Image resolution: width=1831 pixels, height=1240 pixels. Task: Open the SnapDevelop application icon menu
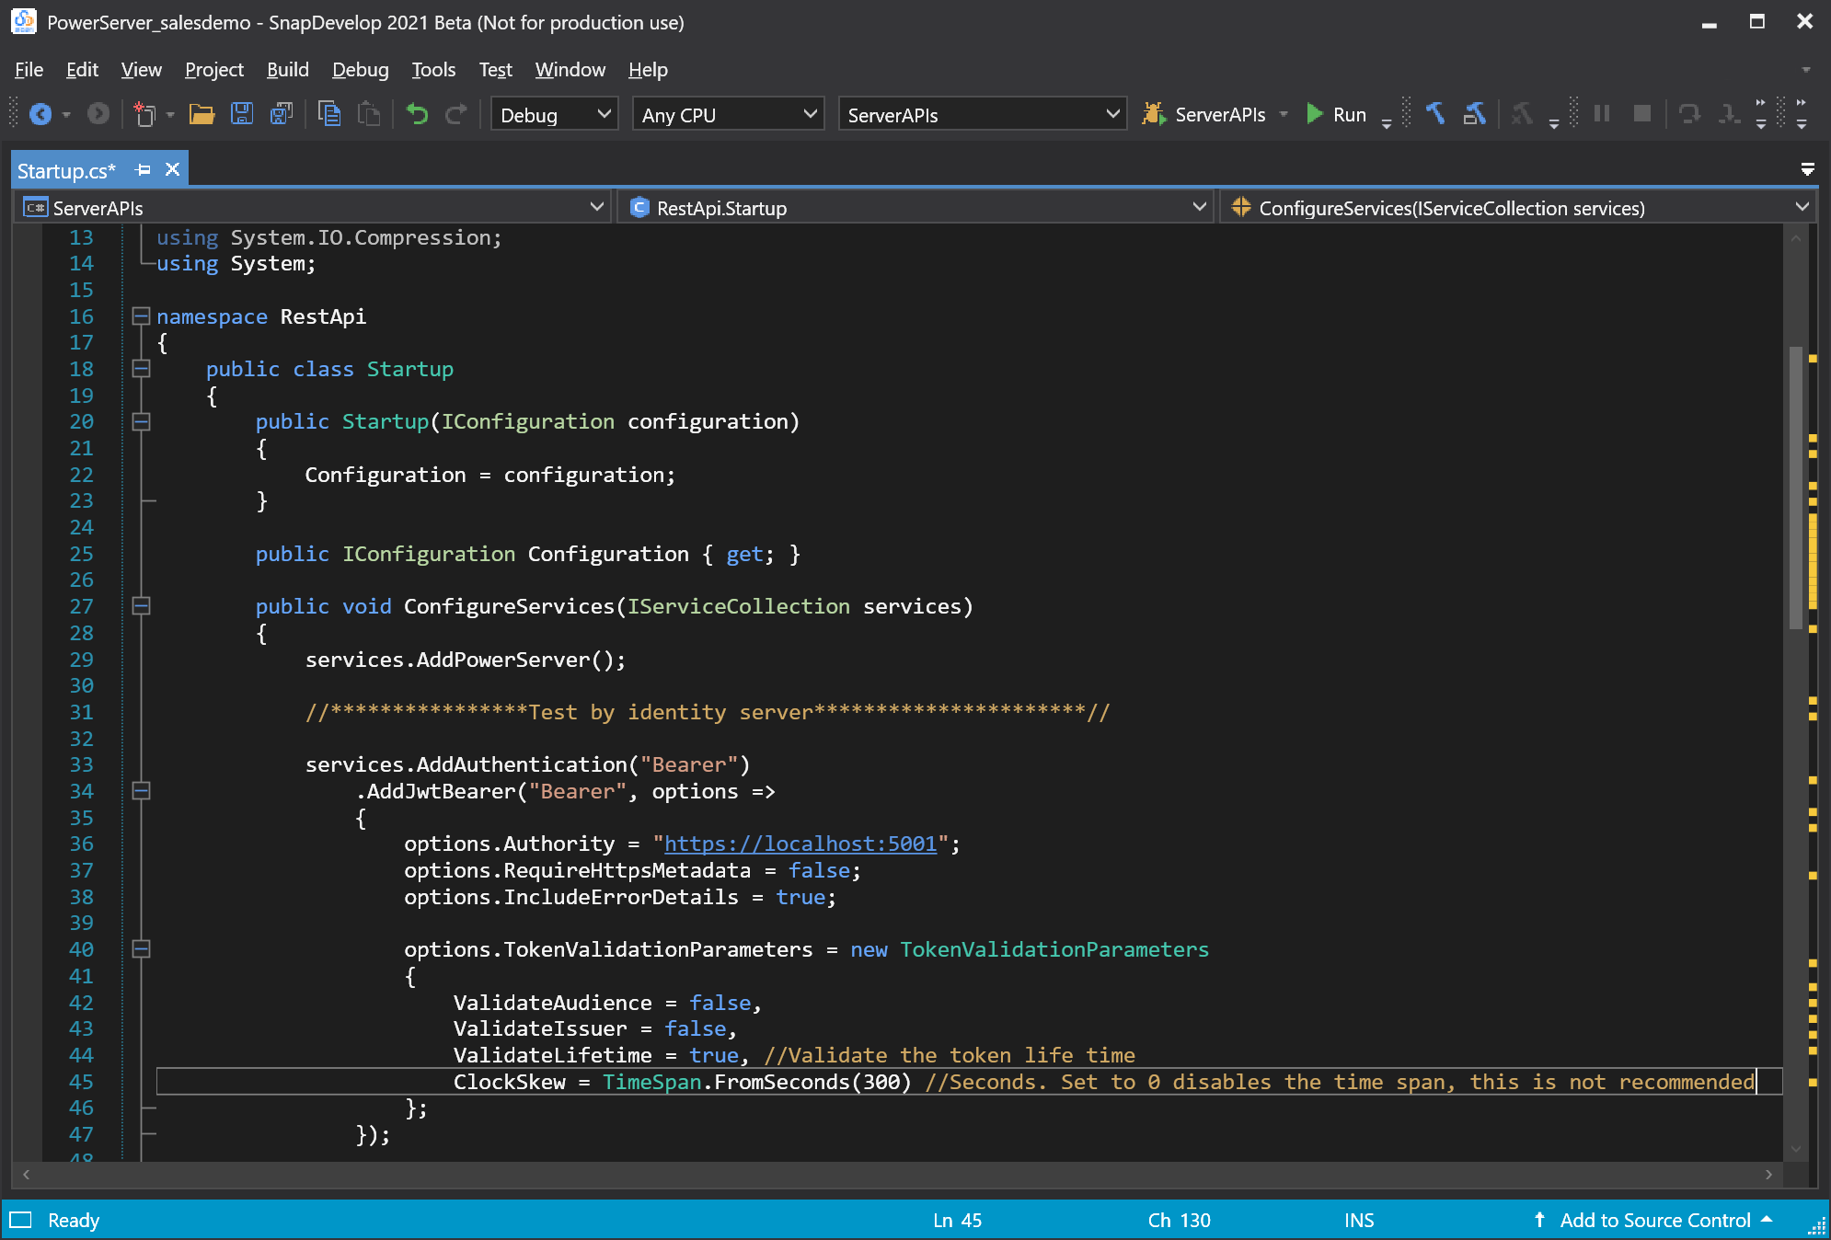tap(23, 21)
